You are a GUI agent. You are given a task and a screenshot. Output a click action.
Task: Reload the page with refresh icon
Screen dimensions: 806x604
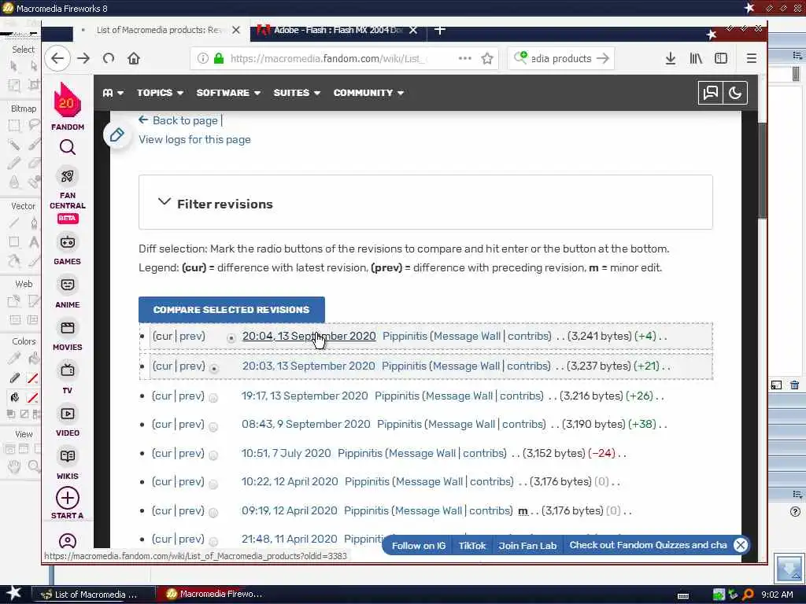pos(109,58)
